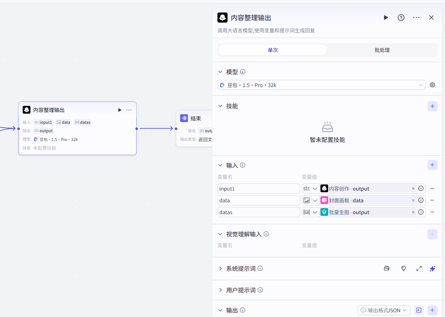Show info tooltip next to 输出

point(242,310)
